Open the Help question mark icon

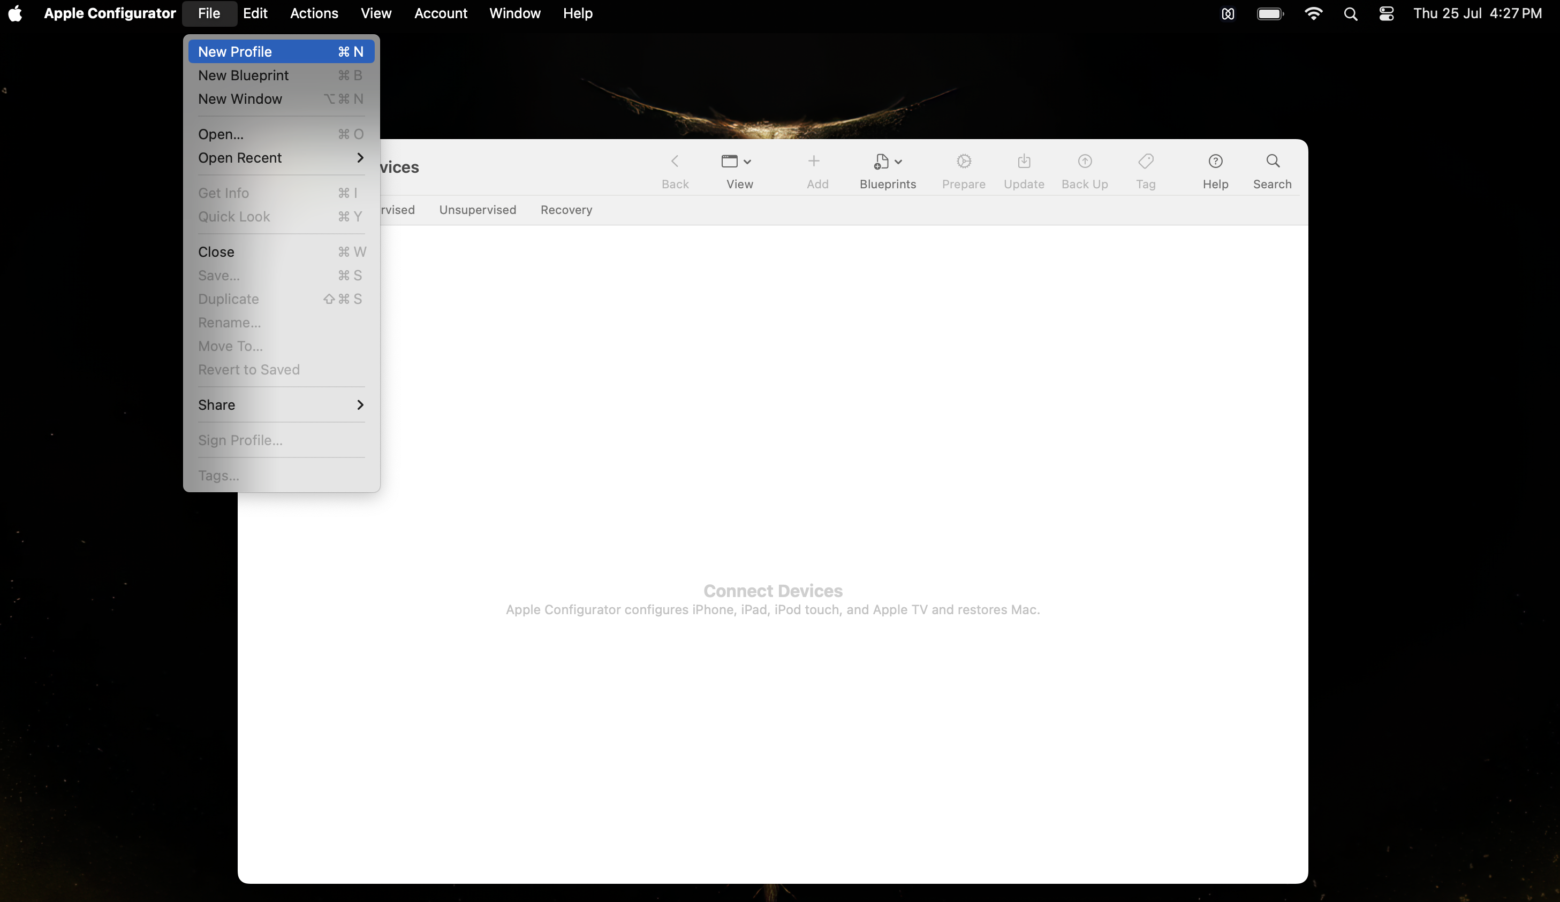coord(1215,162)
